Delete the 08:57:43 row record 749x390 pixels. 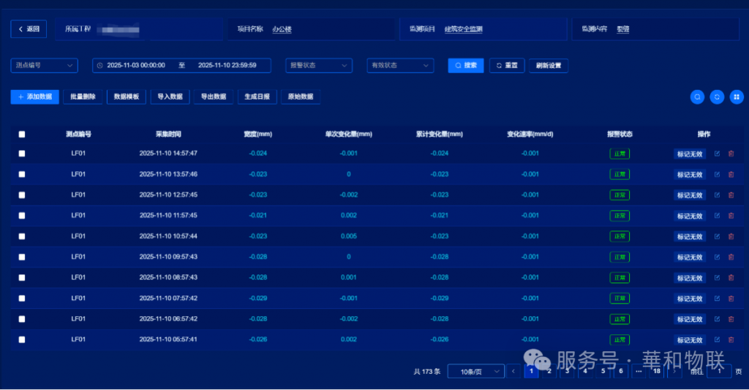point(731,277)
